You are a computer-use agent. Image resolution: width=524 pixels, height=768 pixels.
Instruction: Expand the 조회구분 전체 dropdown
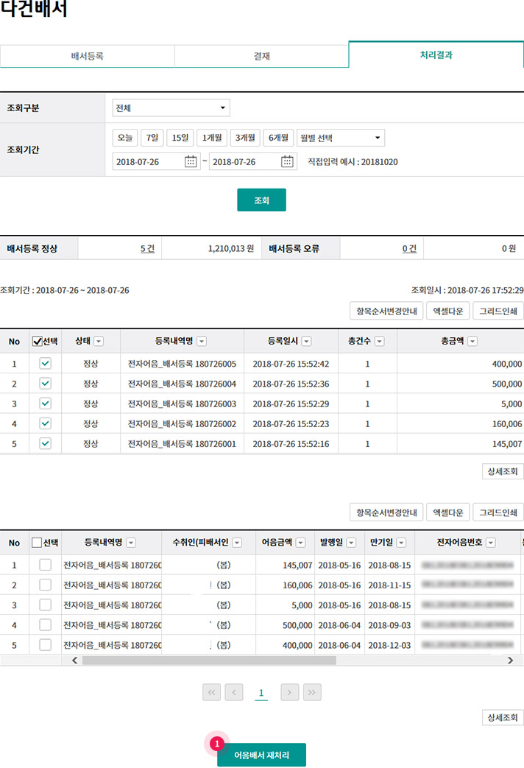coord(171,108)
